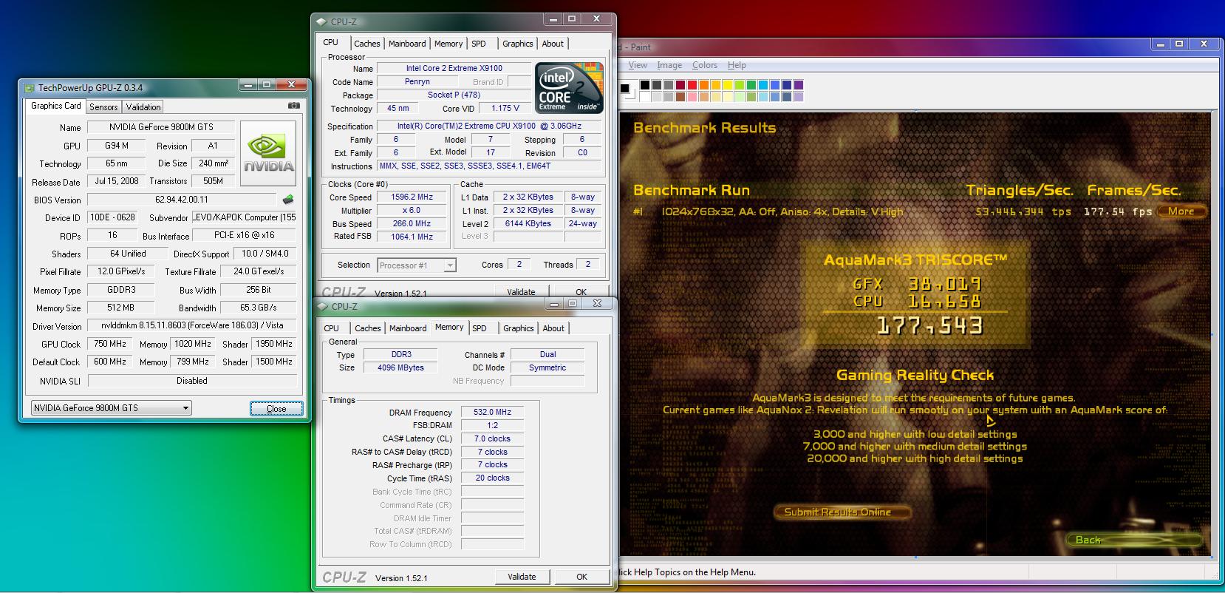Click the BIOS save chip icon in GPU-Z

[288, 200]
